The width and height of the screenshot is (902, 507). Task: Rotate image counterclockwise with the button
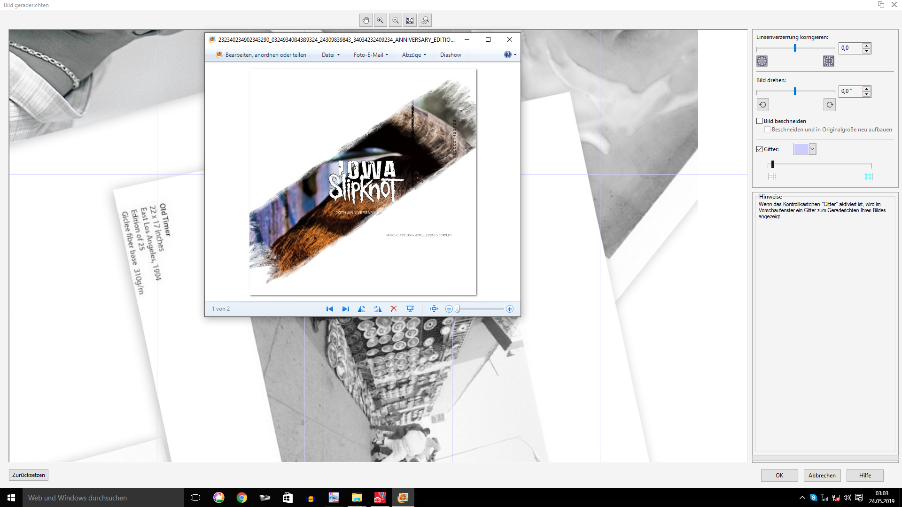click(763, 105)
